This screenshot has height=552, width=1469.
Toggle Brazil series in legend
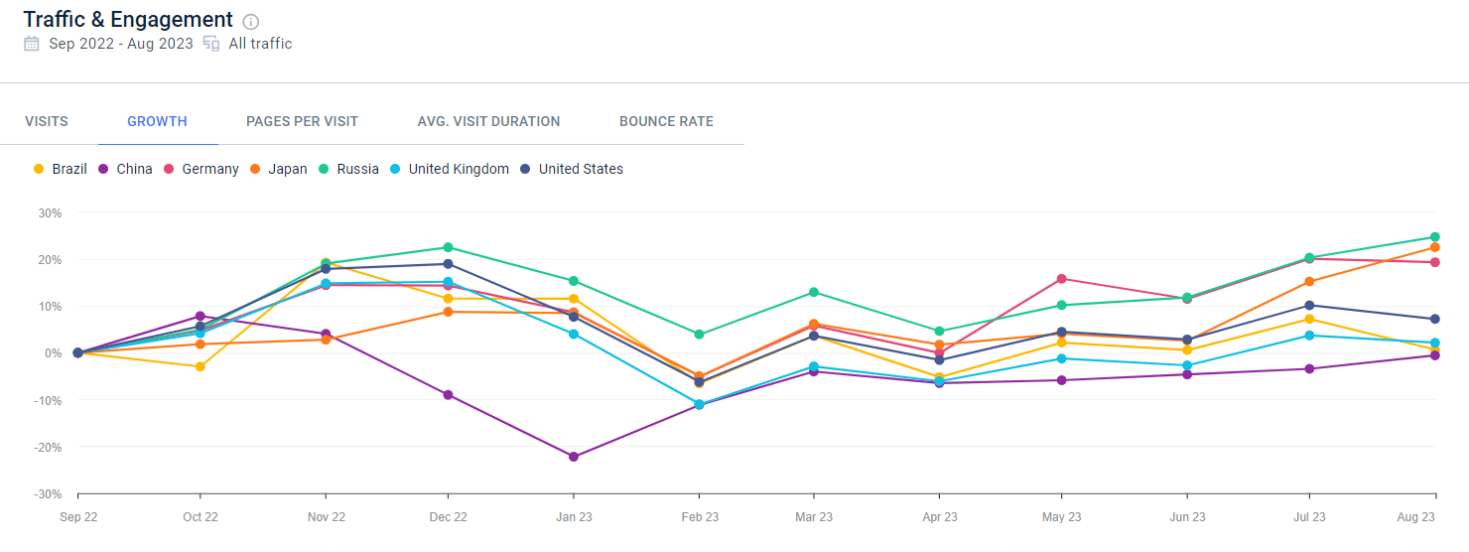61,169
